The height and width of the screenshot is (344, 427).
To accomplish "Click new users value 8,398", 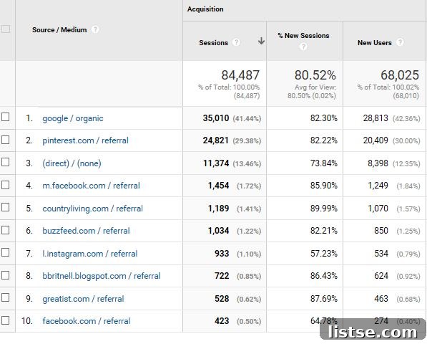I will point(378,163).
